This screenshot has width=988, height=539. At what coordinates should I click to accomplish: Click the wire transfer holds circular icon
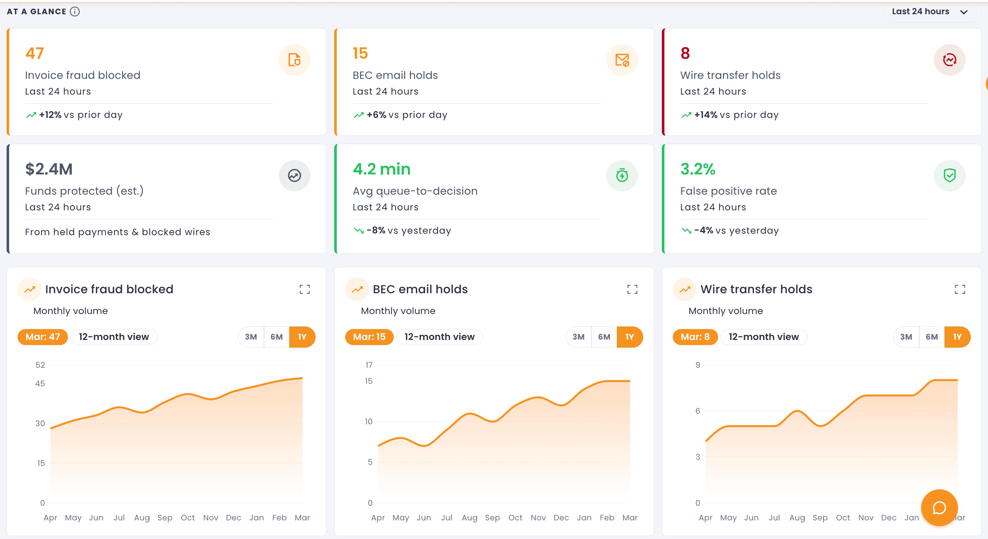(x=949, y=60)
